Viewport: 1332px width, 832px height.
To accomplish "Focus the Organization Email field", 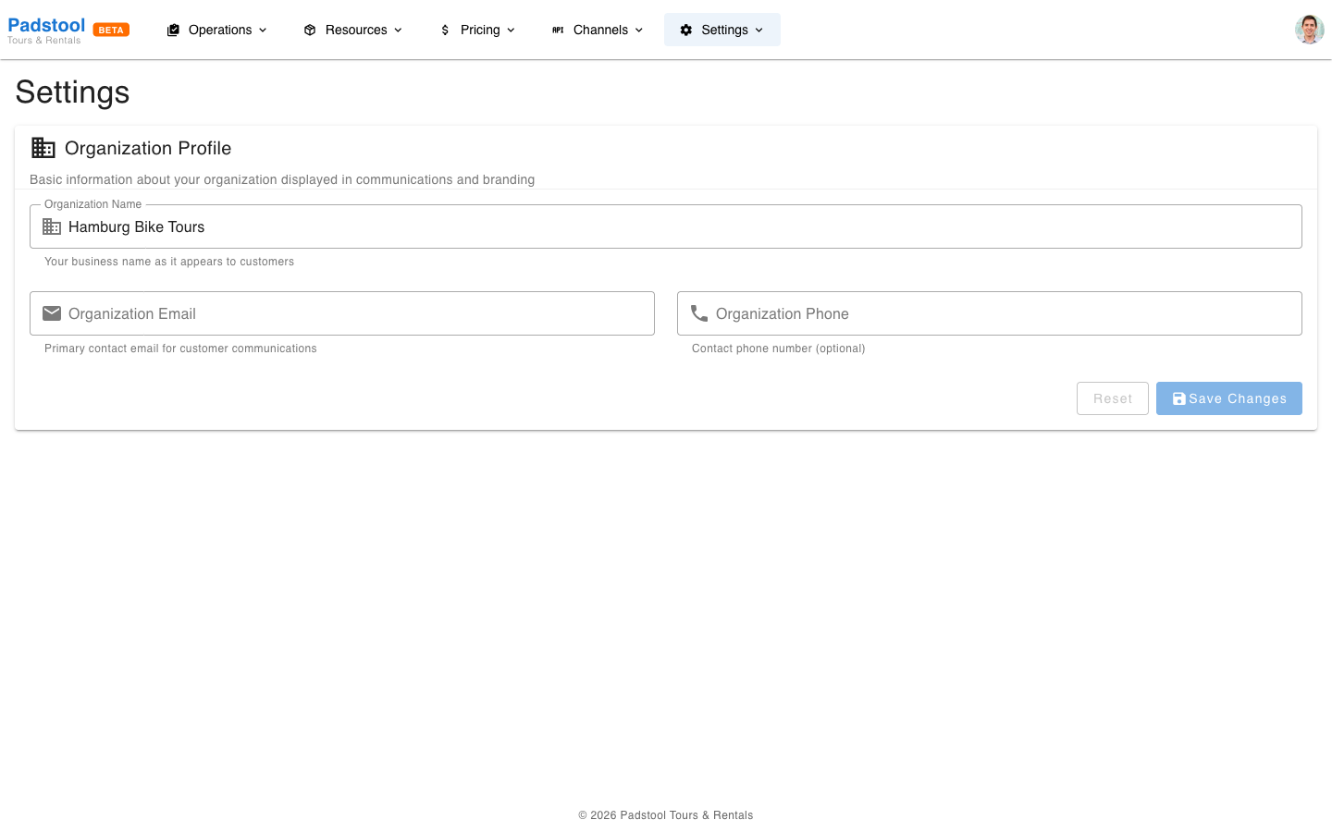I will click(342, 313).
